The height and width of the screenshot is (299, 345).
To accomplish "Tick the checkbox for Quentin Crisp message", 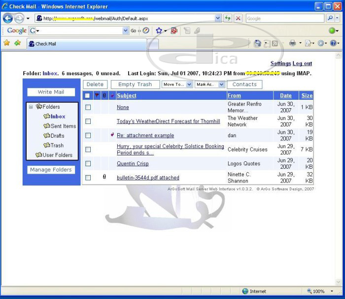I will tap(88, 163).
